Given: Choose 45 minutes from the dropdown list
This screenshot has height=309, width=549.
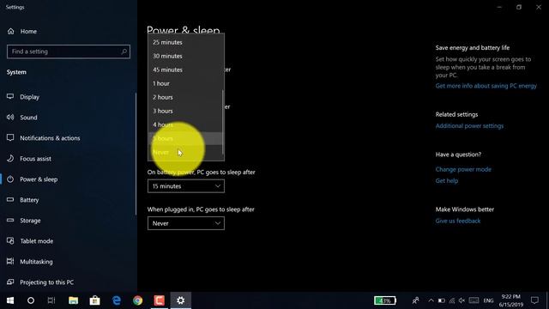Looking at the screenshot, I should point(186,70).
